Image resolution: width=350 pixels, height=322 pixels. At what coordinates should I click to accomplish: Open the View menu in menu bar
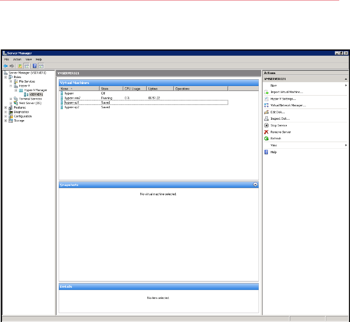(29, 59)
